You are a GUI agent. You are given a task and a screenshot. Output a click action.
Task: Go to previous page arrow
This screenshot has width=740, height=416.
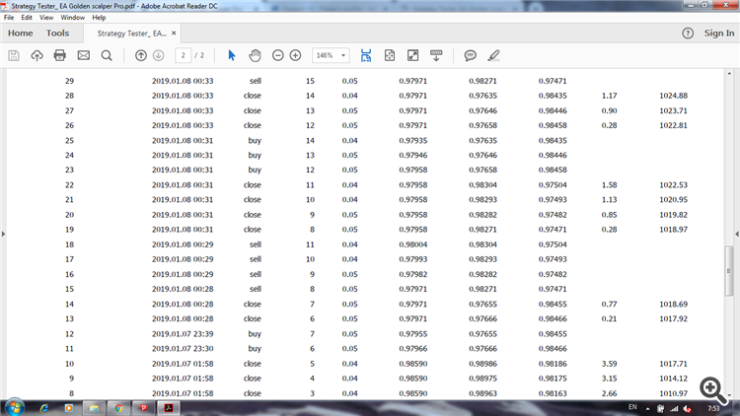click(x=141, y=55)
